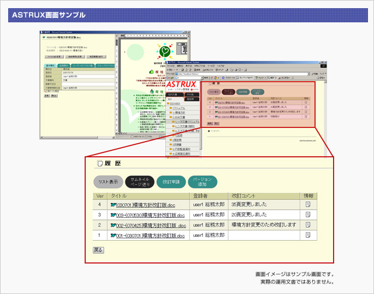Click the address bar in ASTRUX browser
The width and height of the screenshot is (374, 294).
pos(241,73)
